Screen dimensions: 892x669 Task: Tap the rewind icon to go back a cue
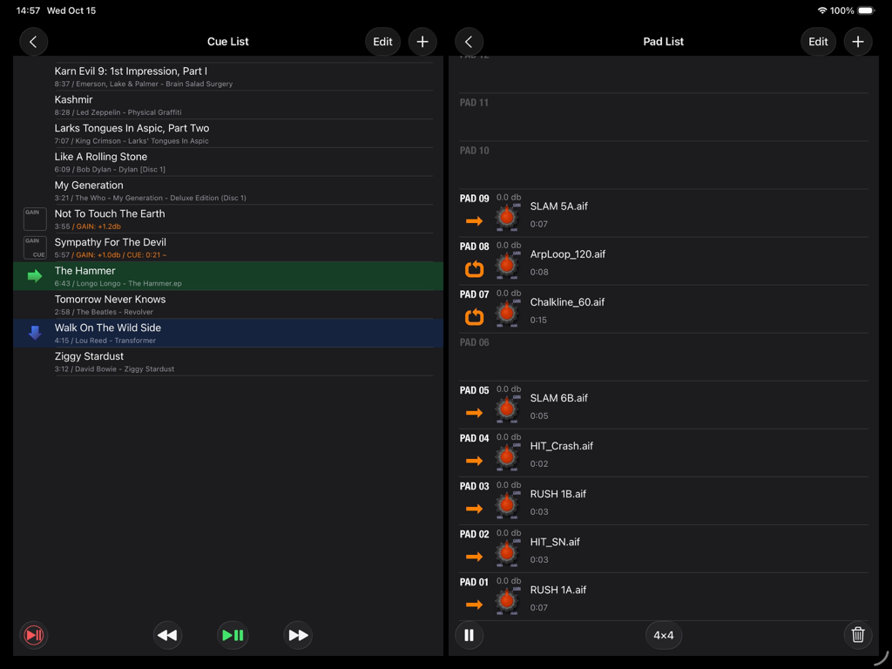[x=167, y=635]
